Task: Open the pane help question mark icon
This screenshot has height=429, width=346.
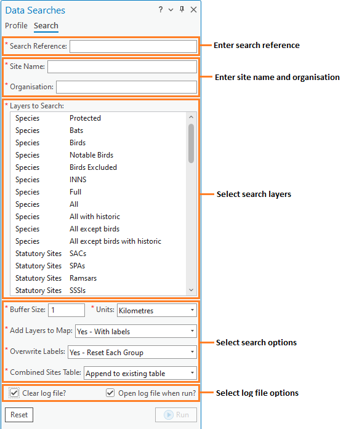Action: coord(161,10)
